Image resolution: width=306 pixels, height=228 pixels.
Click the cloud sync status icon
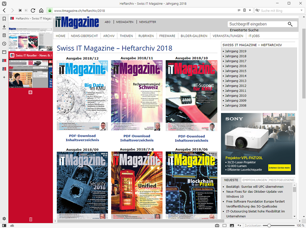[12, 226]
